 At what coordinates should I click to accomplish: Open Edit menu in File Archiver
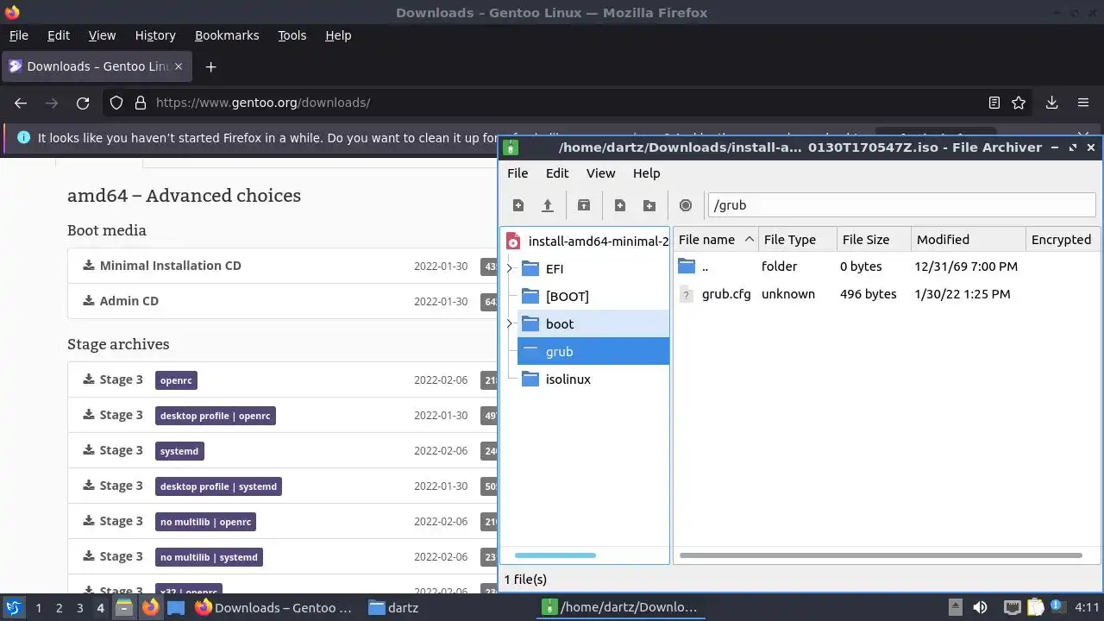pos(557,173)
